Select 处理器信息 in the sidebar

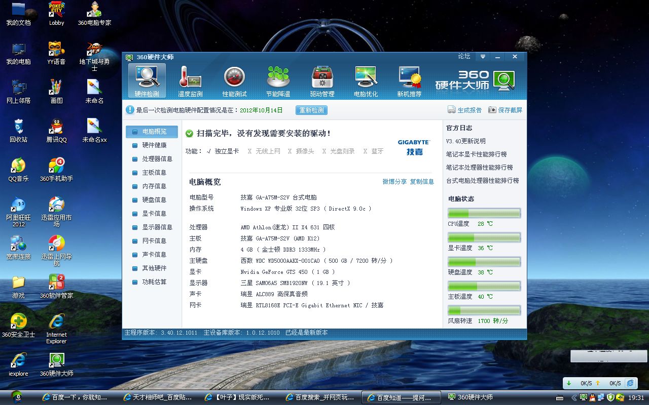152,159
